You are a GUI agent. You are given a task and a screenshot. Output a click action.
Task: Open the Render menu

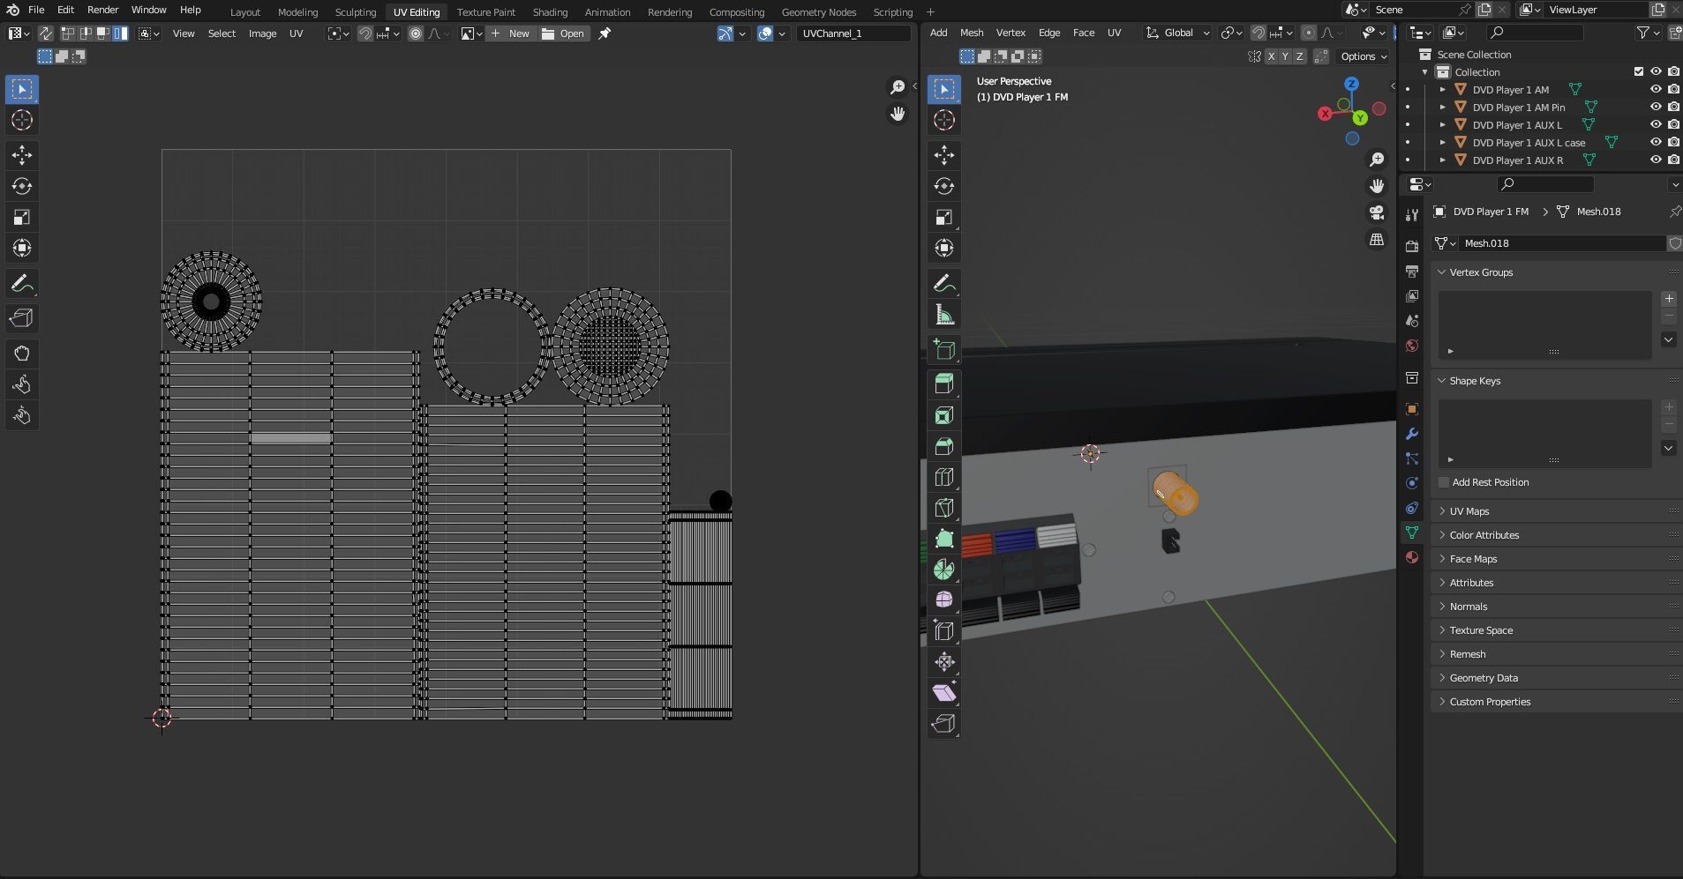coord(102,10)
